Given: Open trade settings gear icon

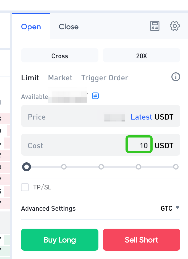Looking at the screenshot, I should click(175, 26).
